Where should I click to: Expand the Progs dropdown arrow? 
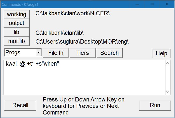click(38, 53)
